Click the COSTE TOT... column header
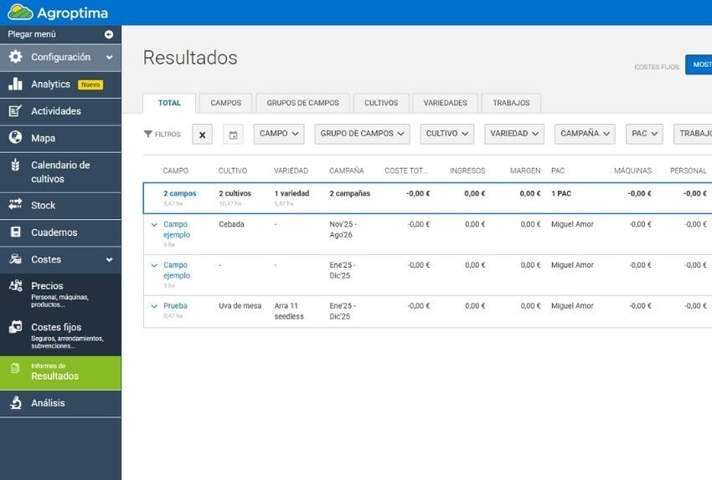This screenshot has width=712, height=480. coord(406,171)
